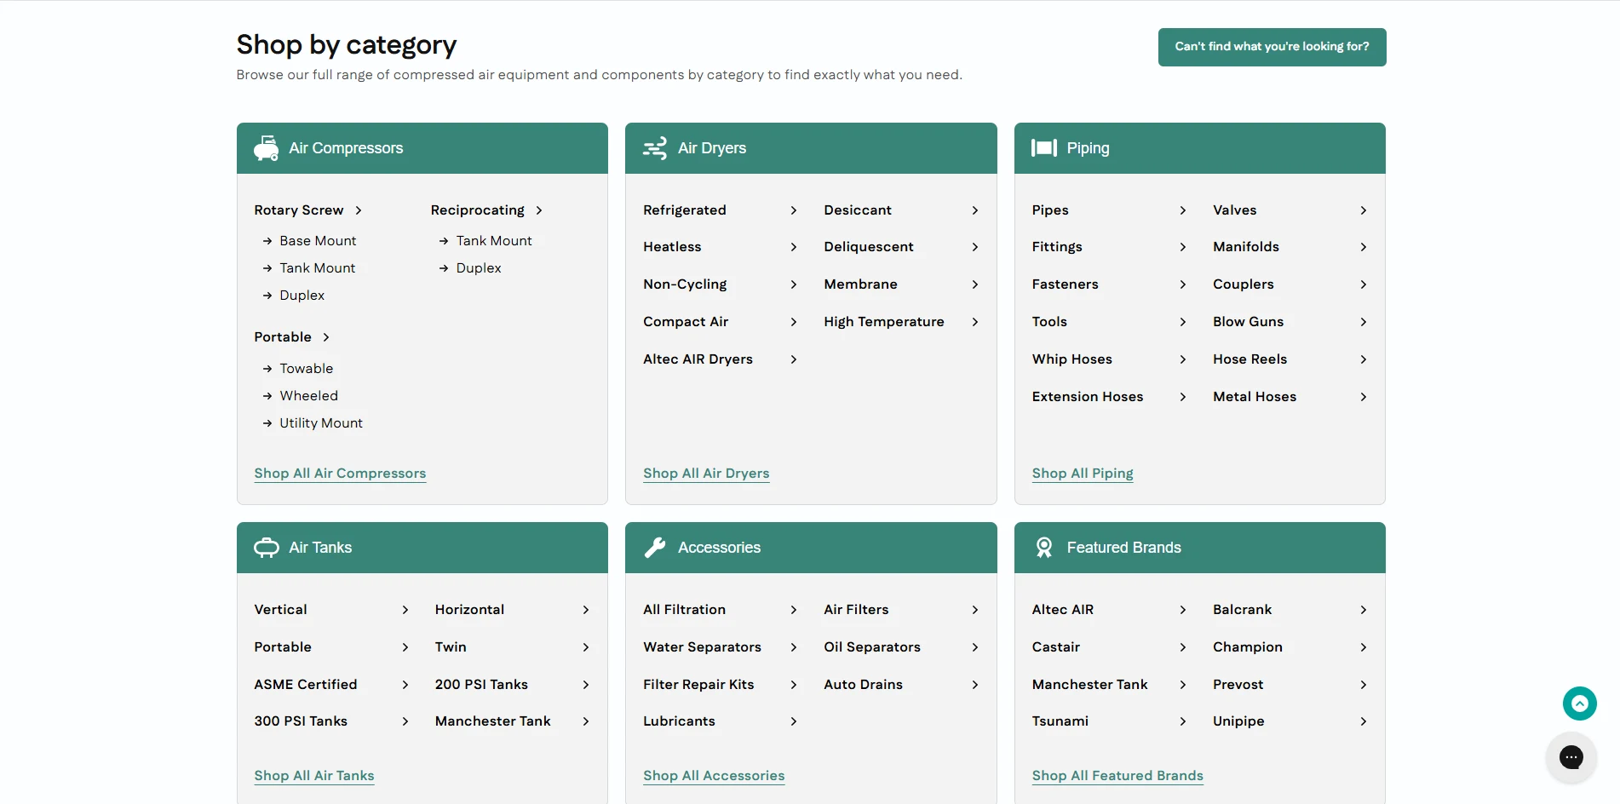1620x804 pixels.
Task: Click the chevron beside Desiccant
Action: tap(975, 210)
